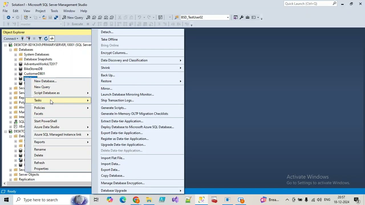365x205 pixels.
Task: Click the wrench icon in the toolbar
Action: click(242, 17)
